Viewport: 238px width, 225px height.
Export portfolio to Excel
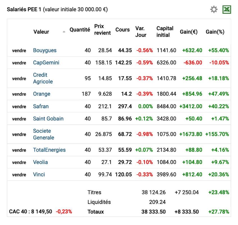click(226, 10)
